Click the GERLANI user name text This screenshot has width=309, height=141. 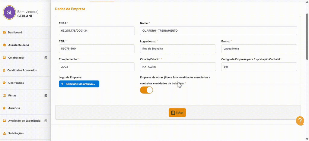[x=25, y=16]
